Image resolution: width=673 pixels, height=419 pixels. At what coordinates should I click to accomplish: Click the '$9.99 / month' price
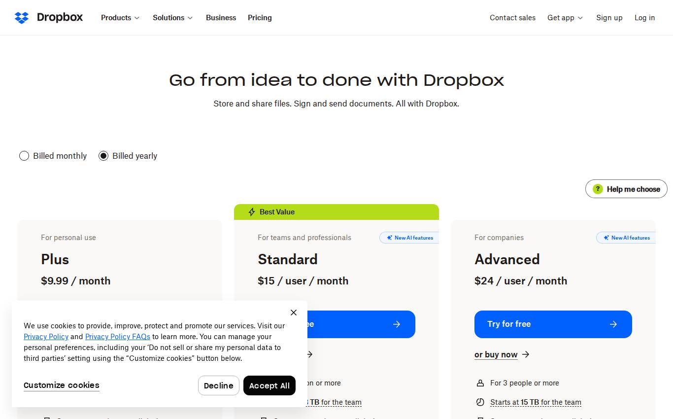[76, 281]
